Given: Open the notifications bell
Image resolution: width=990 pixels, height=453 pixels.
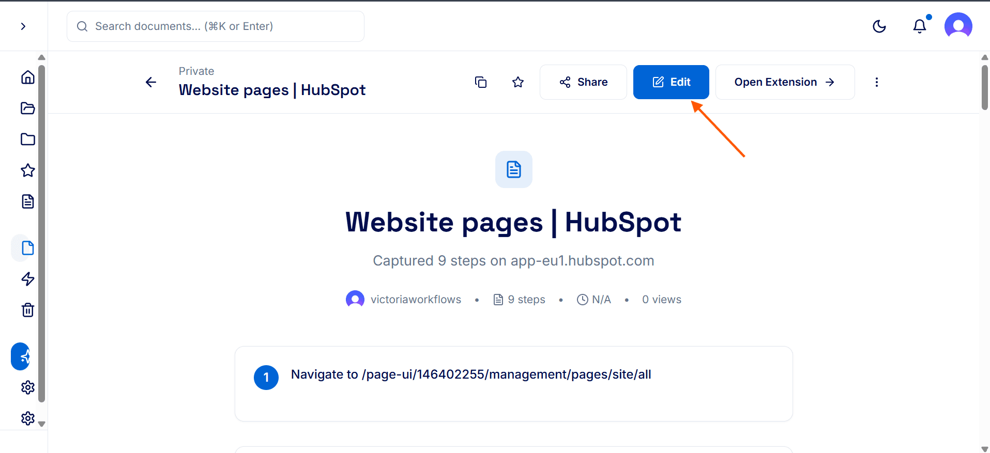Looking at the screenshot, I should [920, 26].
